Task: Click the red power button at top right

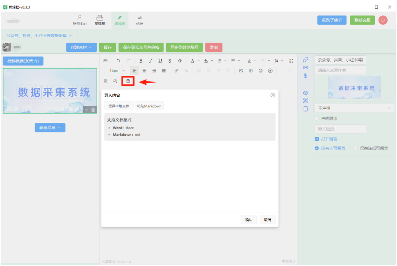Action: click(x=383, y=20)
